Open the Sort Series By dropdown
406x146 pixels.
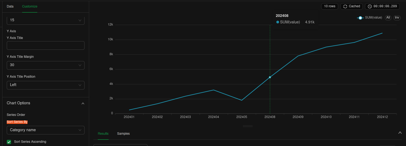pyautogui.click(x=45, y=130)
